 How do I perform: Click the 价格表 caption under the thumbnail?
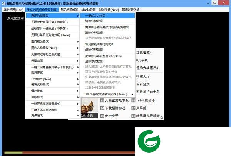pos(89,115)
